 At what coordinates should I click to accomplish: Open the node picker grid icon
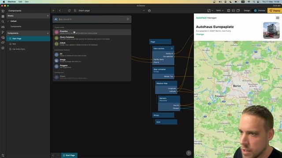click(x=3, y=16)
